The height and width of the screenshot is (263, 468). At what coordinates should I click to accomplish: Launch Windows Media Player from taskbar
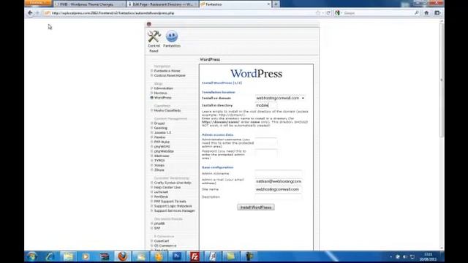86,256
